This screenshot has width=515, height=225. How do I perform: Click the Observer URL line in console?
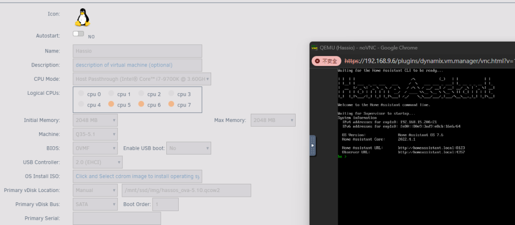(403, 152)
